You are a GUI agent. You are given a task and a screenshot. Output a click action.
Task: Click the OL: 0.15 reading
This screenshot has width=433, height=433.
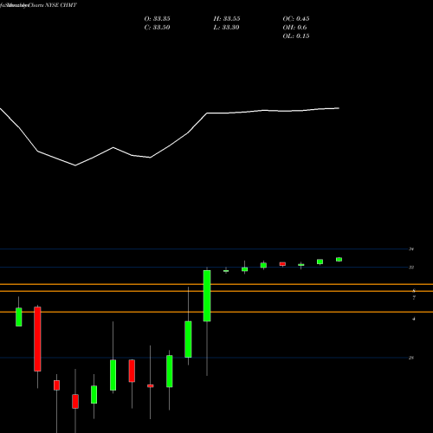296,36
